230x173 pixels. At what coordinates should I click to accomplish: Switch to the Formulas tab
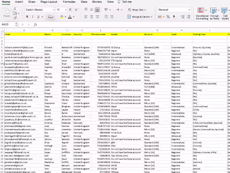point(69,2)
